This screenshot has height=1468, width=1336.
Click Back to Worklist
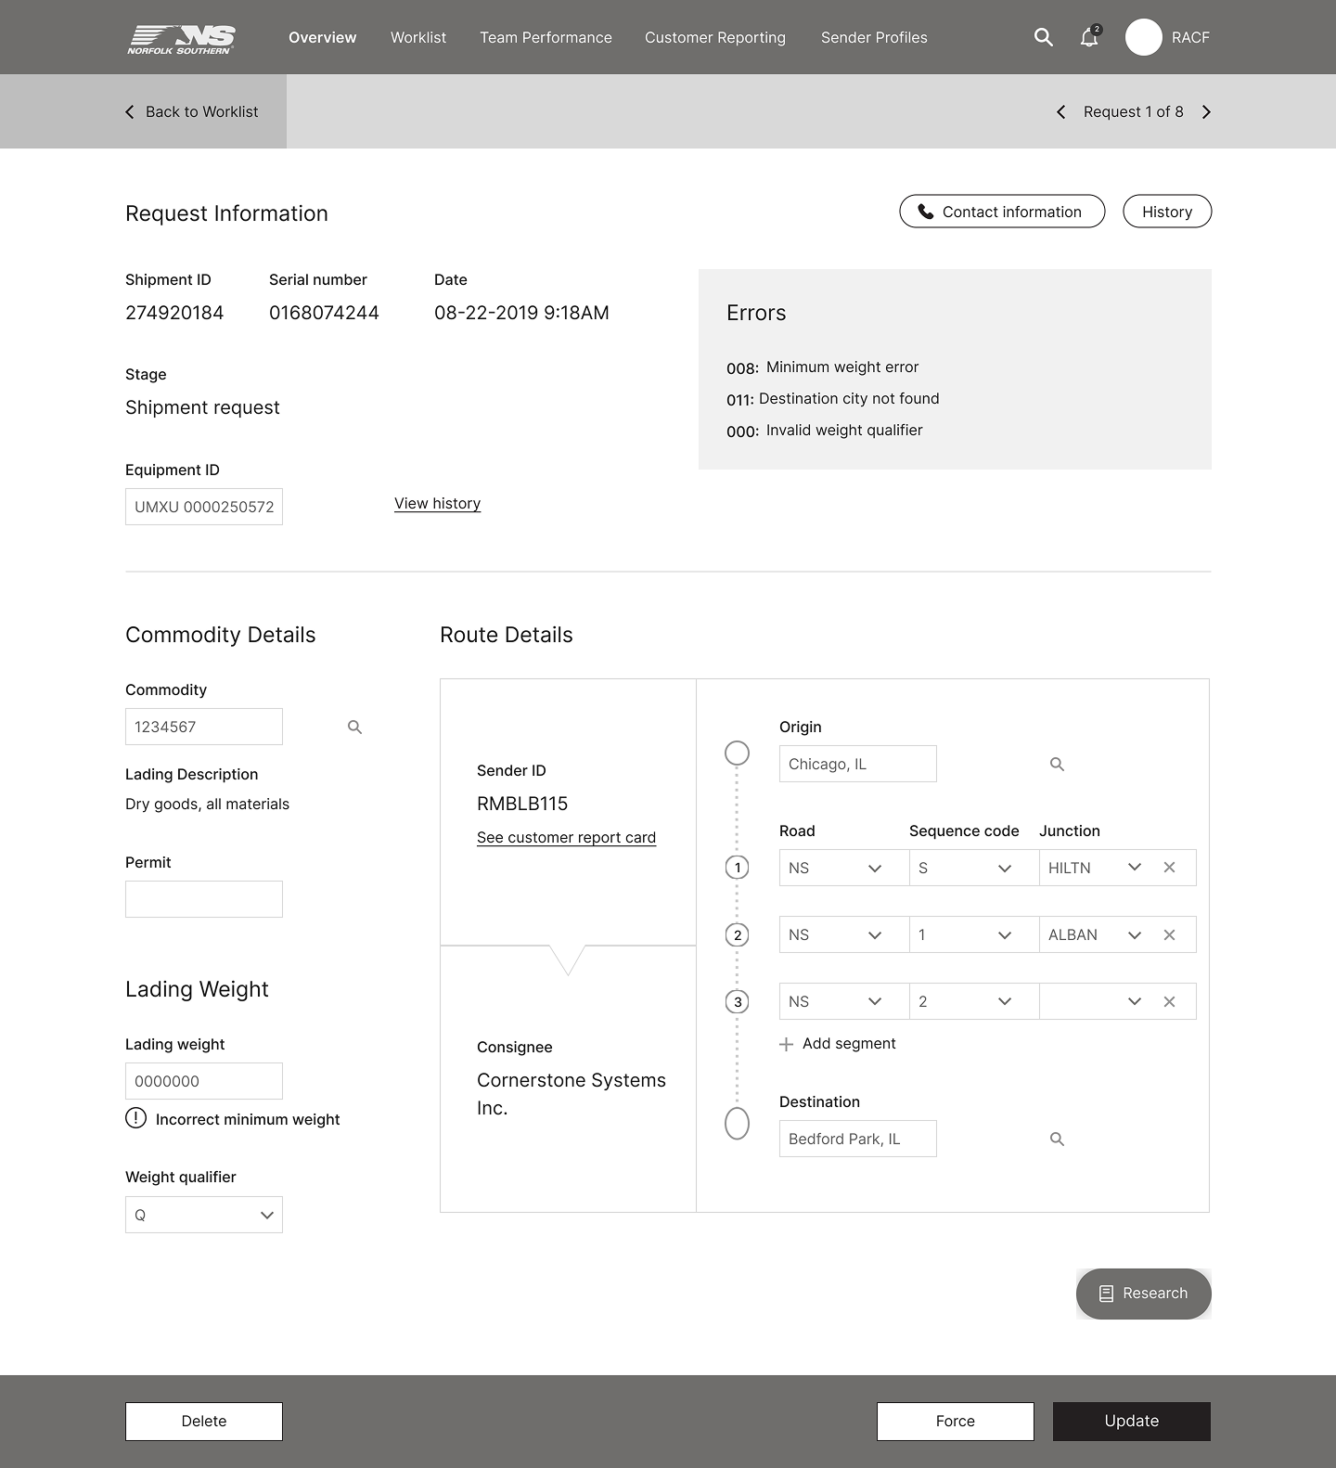tap(192, 111)
